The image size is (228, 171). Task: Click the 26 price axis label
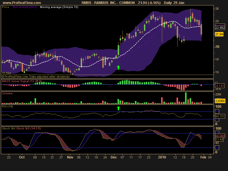coord(217,9)
